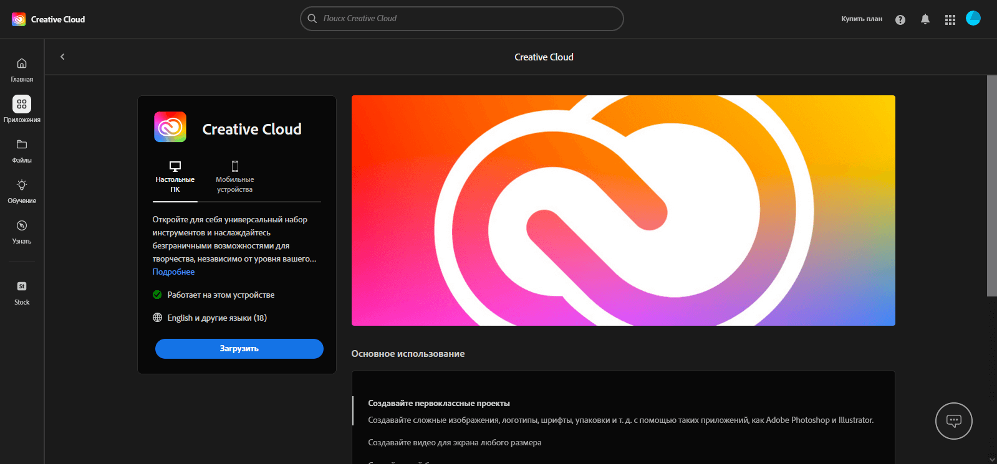Switch to the Настольные ПК tab
The width and height of the screenshot is (997, 464).
point(175,178)
